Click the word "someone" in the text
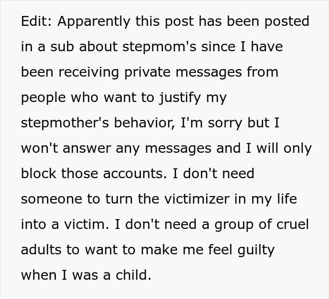Screen dimensions: 329x299 [49, 199]
